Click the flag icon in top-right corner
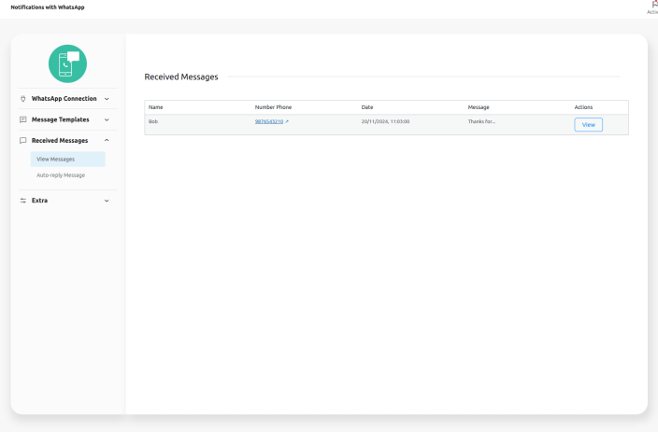The width and height of the screenshot is (658, 432). (653, 5)
